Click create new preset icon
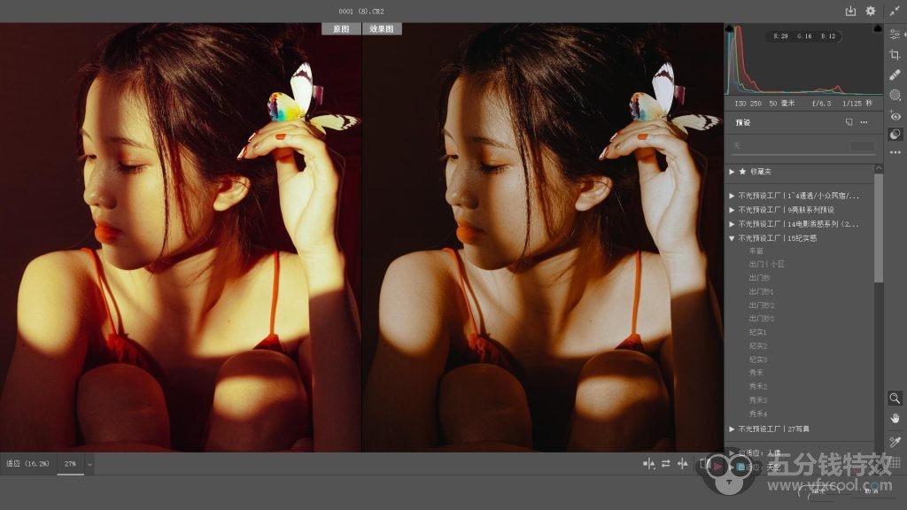907x510 pixels. [x=849, y=122]
